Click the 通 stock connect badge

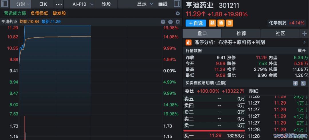(x=221, y=23)
